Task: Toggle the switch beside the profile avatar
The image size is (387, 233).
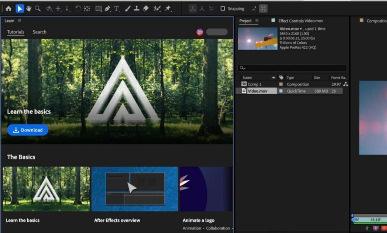Action: (217, 32)
